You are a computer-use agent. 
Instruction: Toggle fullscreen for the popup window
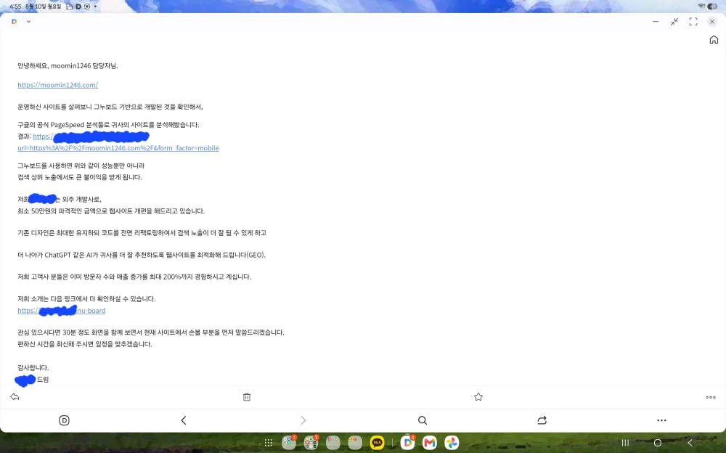click(693, 22)
